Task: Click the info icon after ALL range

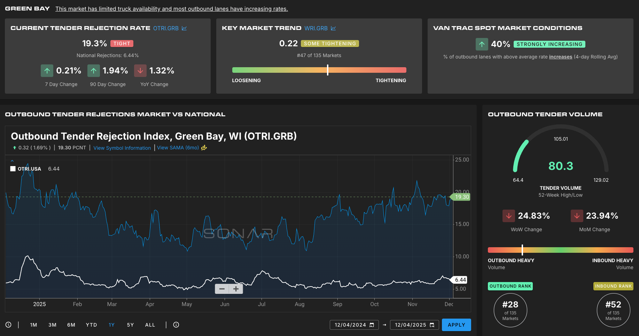Action: pos(176,325)
